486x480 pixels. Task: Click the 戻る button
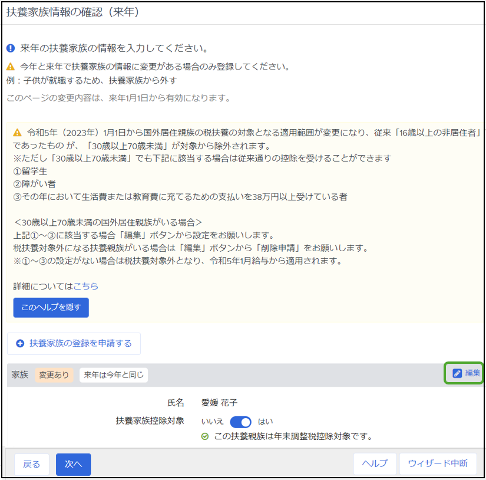(32, 464)
